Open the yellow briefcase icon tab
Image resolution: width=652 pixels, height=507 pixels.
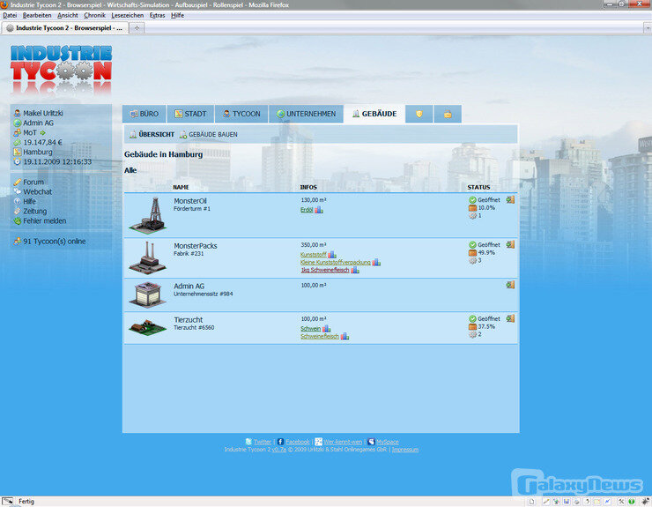click(x=448, y=114)
